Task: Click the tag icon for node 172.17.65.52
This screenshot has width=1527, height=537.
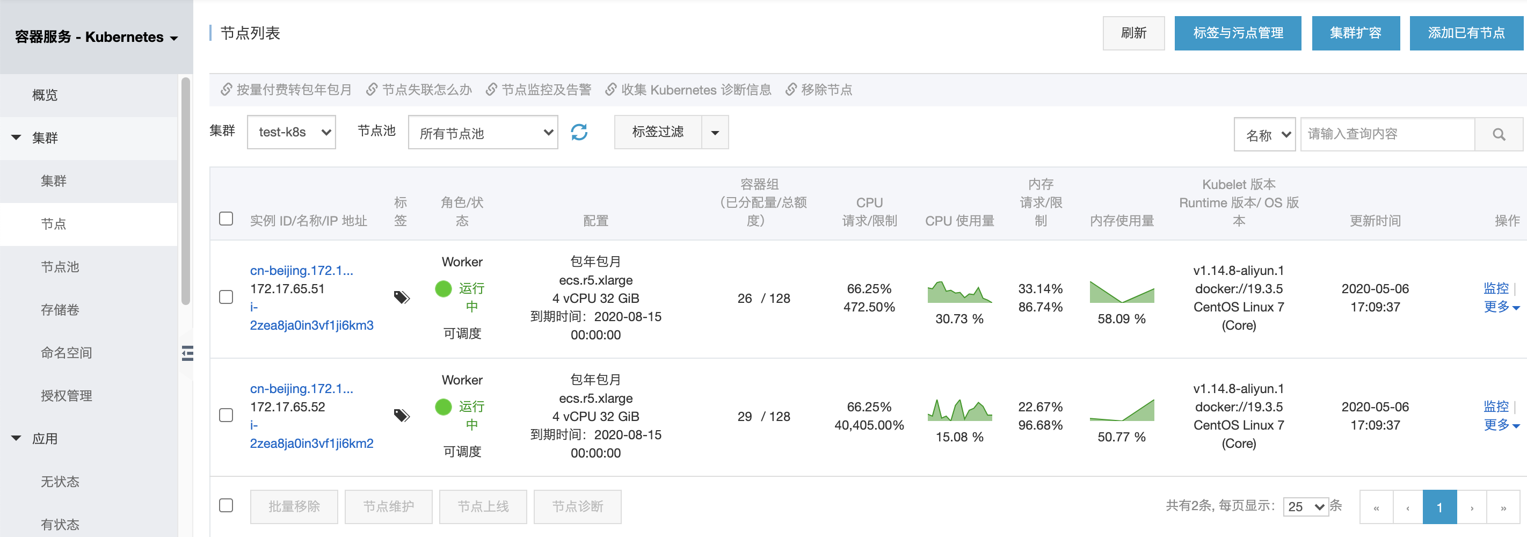Action: [402, 416]
